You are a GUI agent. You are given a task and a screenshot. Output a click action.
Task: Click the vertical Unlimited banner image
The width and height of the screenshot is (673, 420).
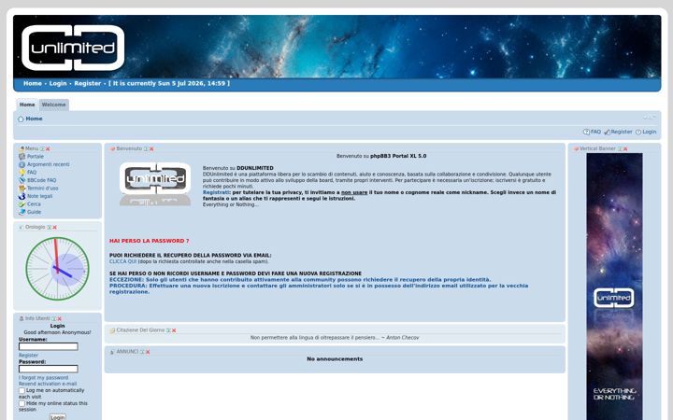pos(614,287)
